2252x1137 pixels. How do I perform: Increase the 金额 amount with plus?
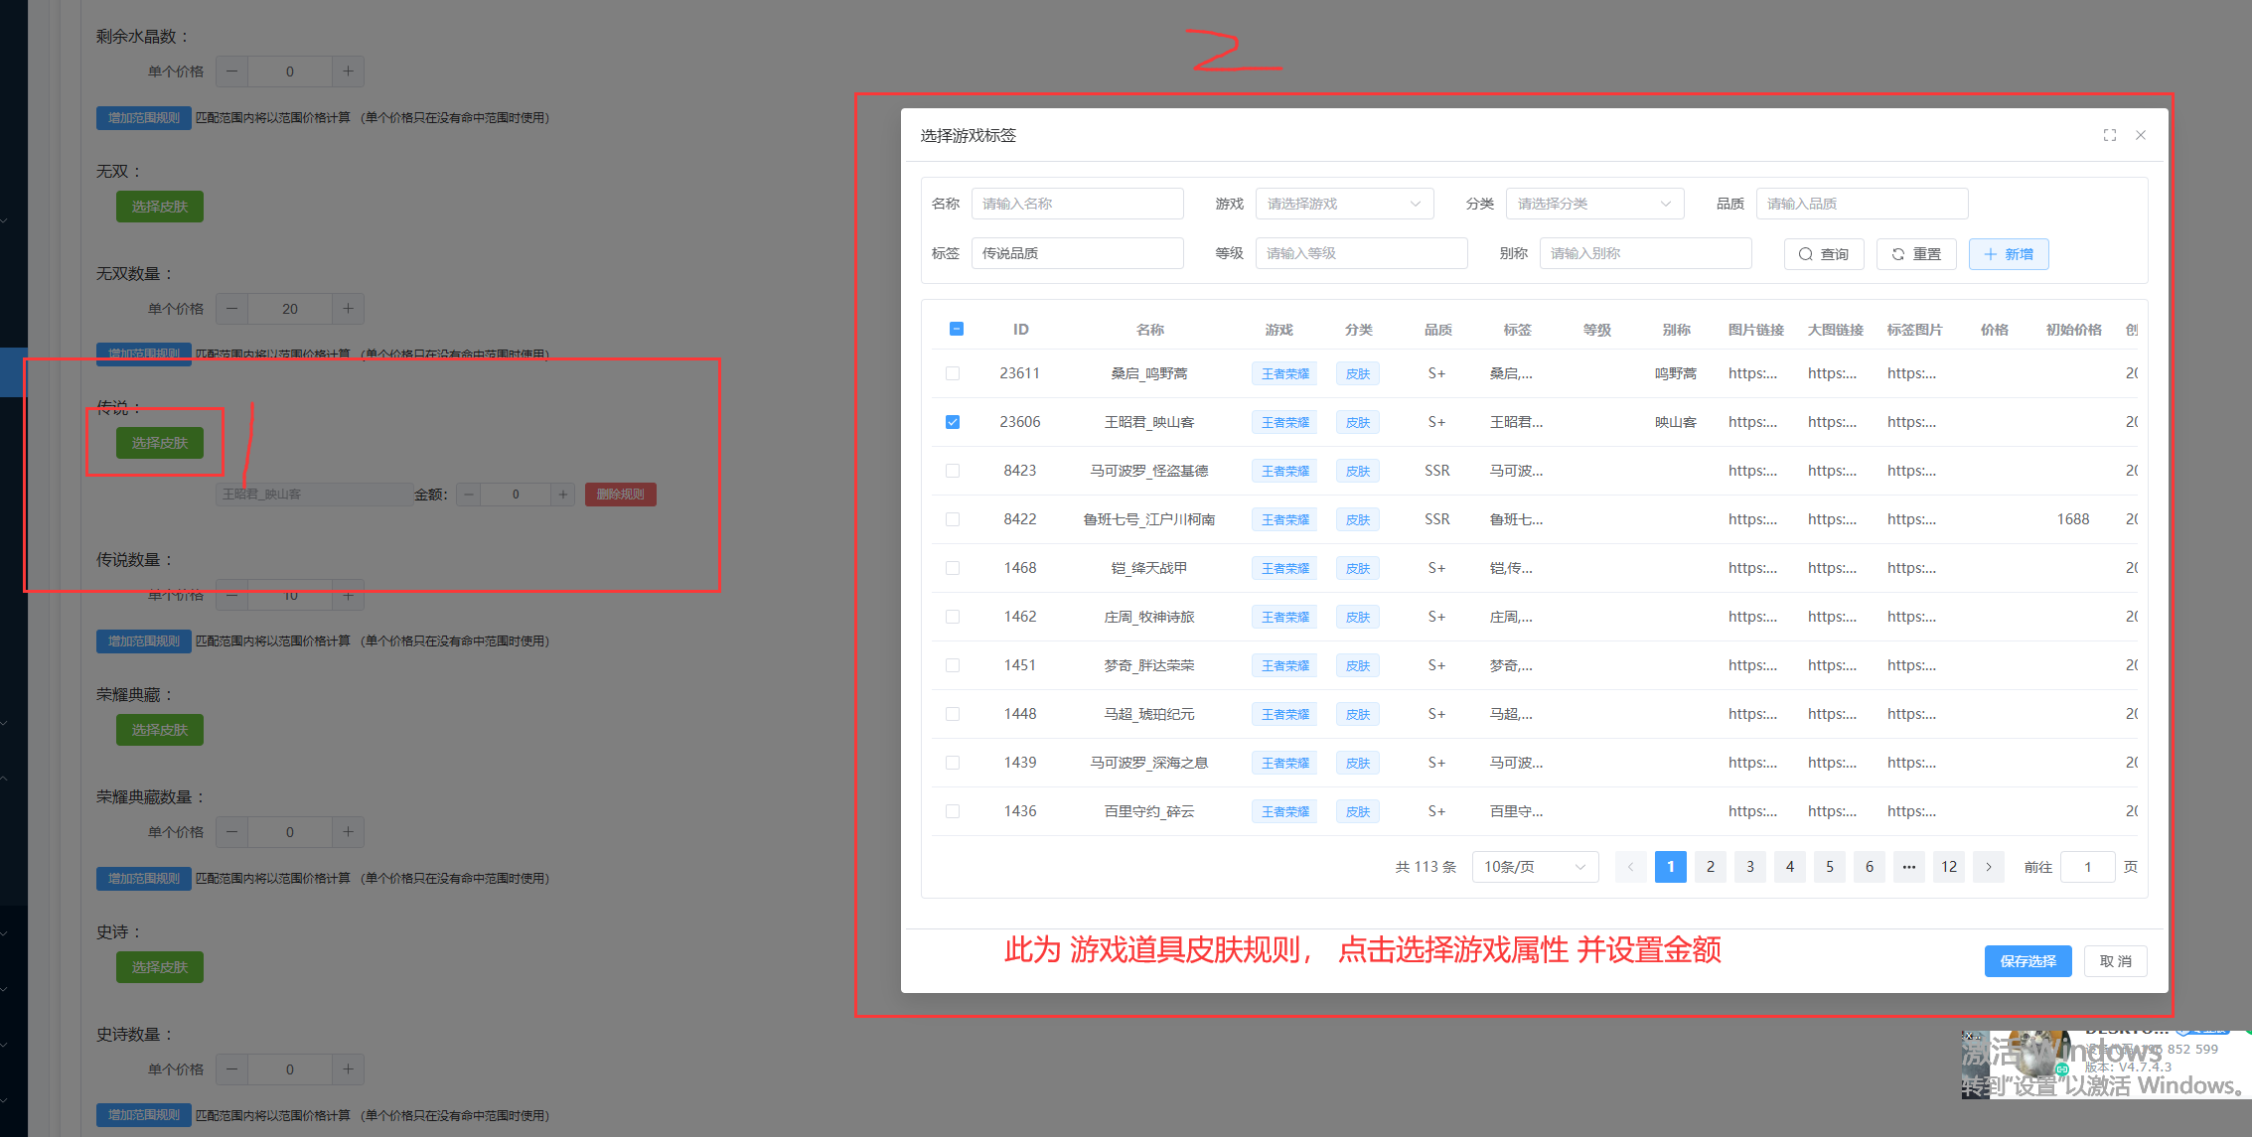coord(563,495)
